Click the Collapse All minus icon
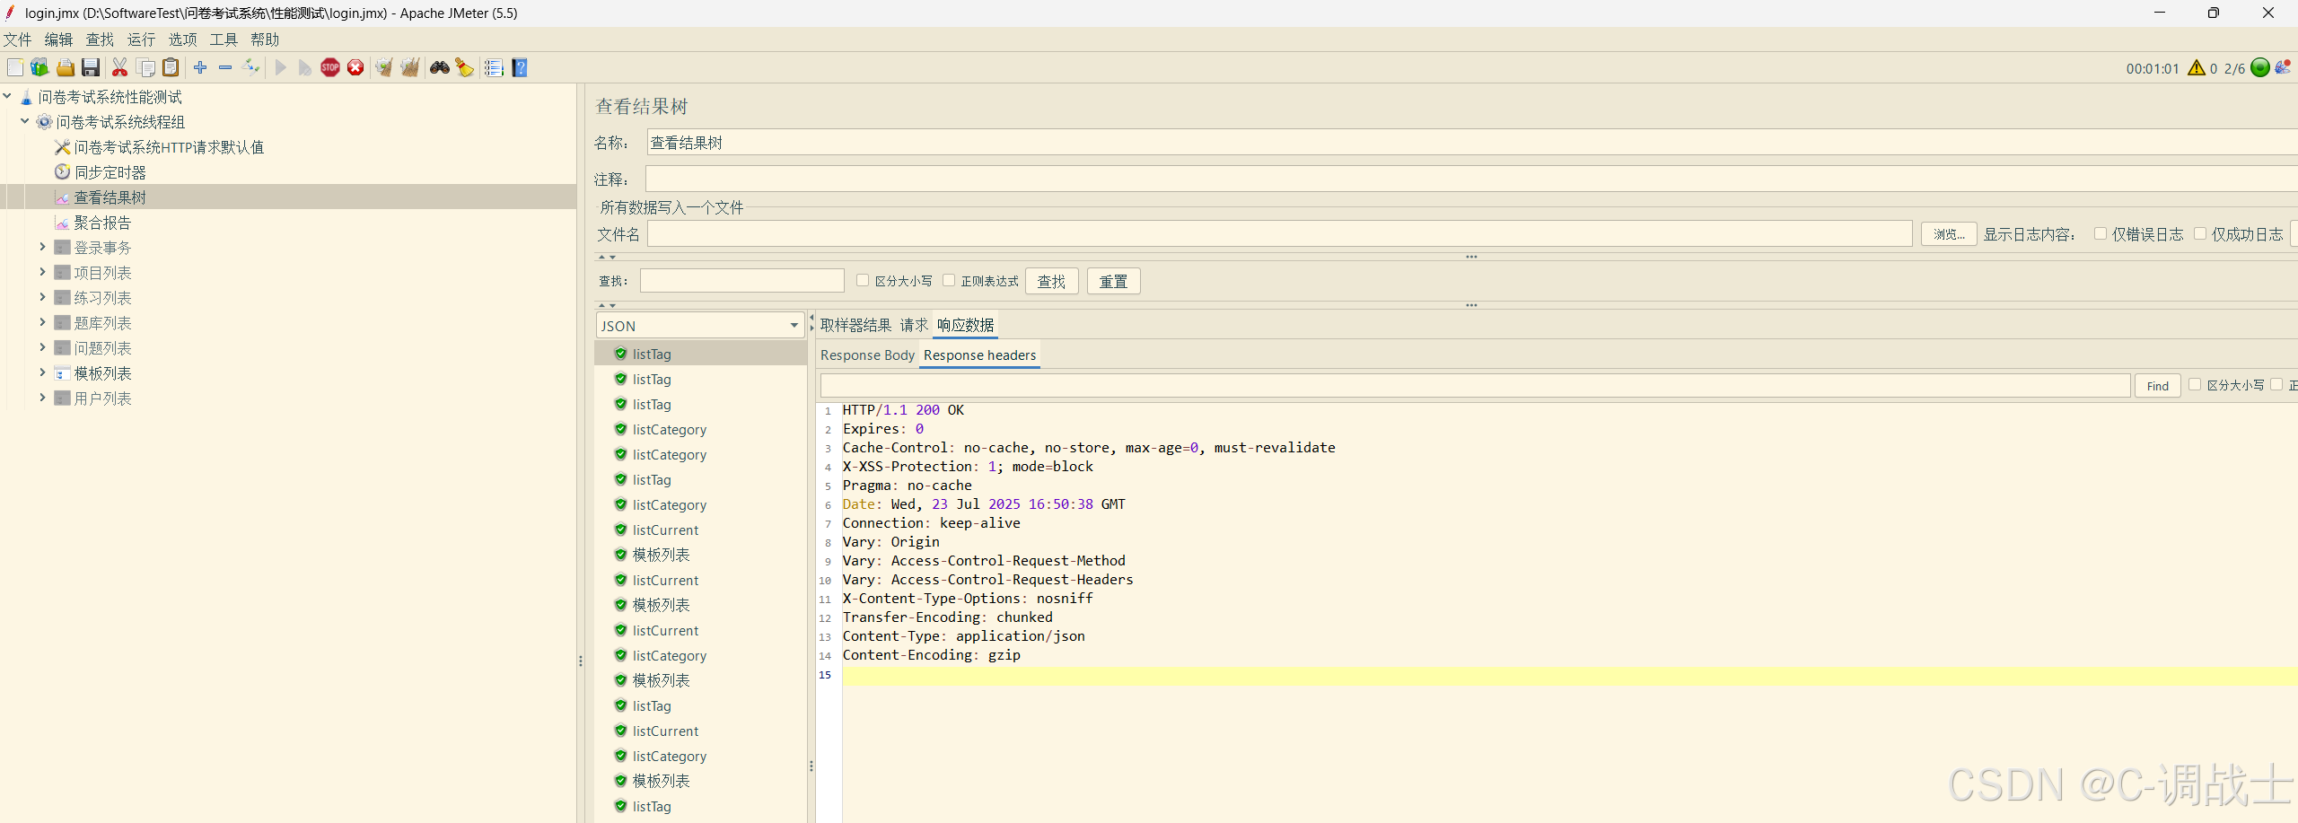2298x823 pixels. [225, 68]
